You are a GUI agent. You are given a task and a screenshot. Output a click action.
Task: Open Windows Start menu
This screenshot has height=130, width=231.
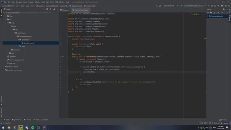[x=3, y=127]
